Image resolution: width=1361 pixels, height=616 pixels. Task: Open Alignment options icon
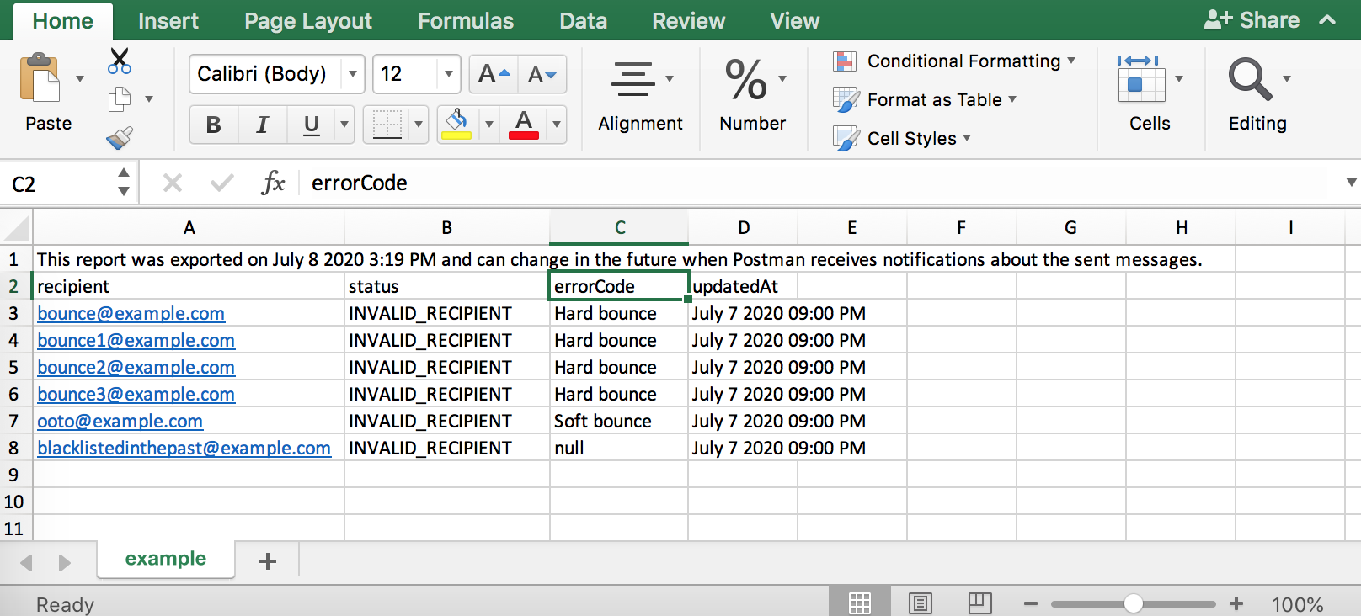pos(632,79)
